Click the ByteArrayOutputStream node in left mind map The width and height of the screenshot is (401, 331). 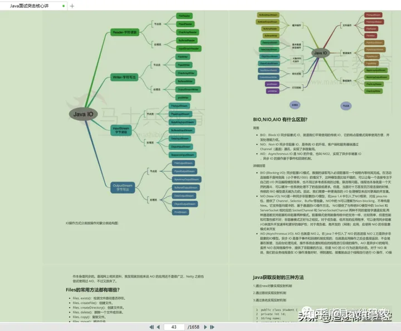pyautogui.click(x=187, y=179)
